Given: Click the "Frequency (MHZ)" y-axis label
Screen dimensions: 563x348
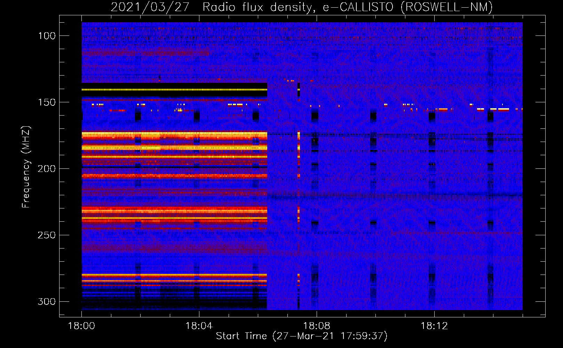Looking at the screenshot, I should (26, 167).
